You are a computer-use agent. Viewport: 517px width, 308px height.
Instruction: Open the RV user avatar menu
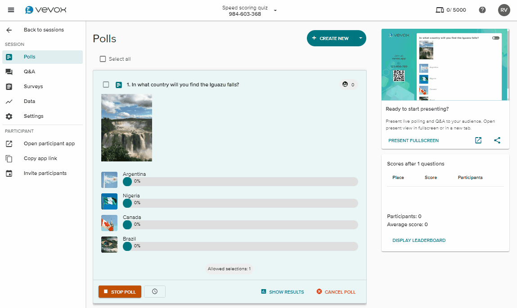(504, 10)
